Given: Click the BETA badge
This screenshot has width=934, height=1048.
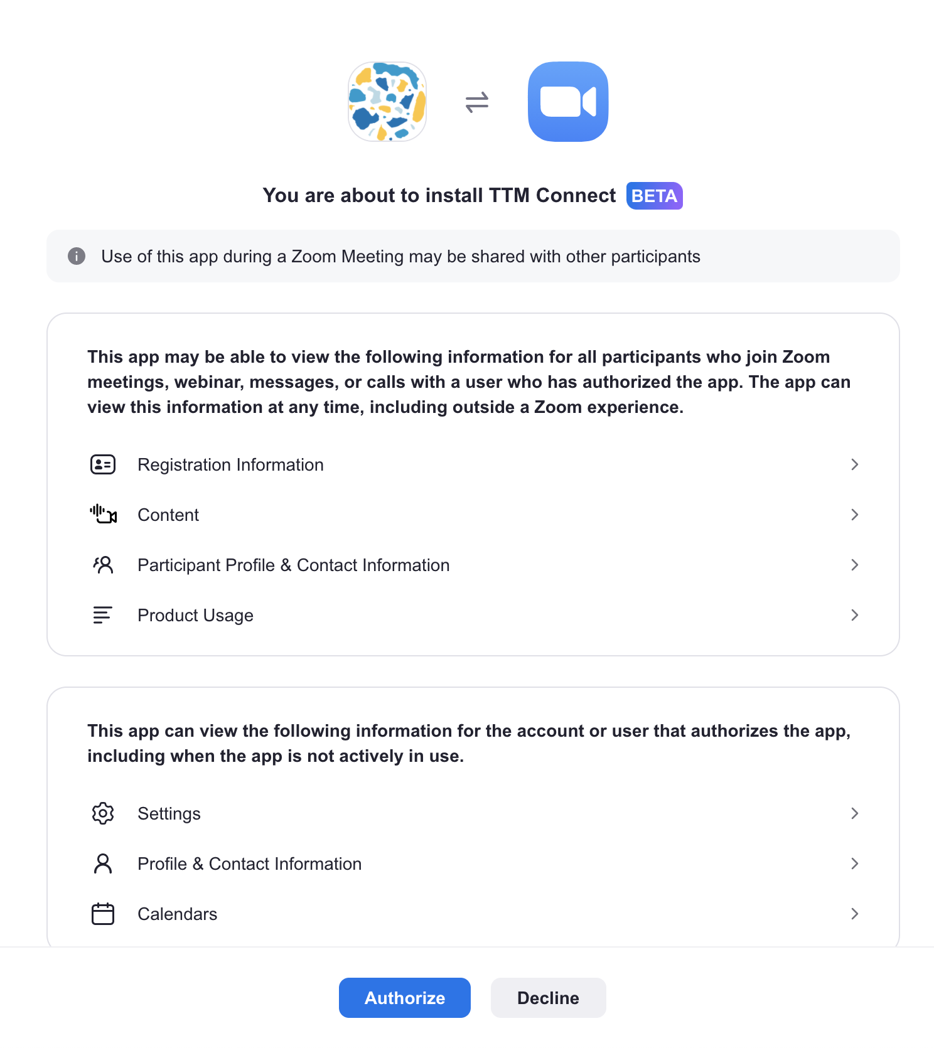Looking at the screenshot, I should (654, 196).
